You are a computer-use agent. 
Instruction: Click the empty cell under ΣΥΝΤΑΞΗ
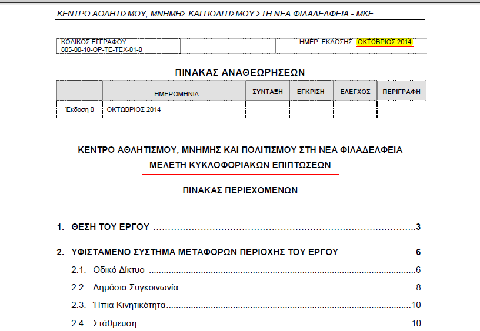(x=268, y=110)
